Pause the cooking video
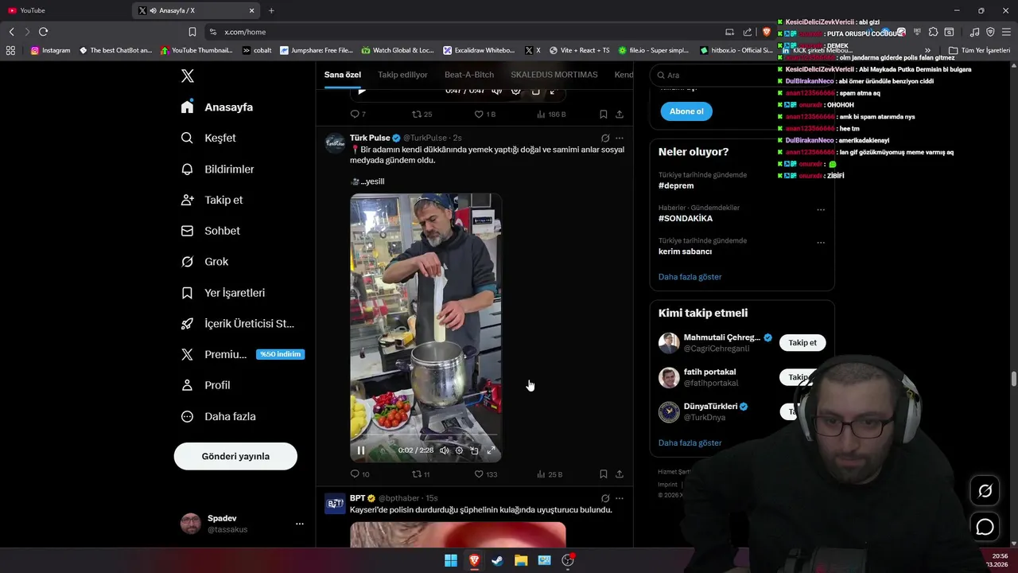The height and width of the screenshot is (573, 1018). (x=361, y=450)
